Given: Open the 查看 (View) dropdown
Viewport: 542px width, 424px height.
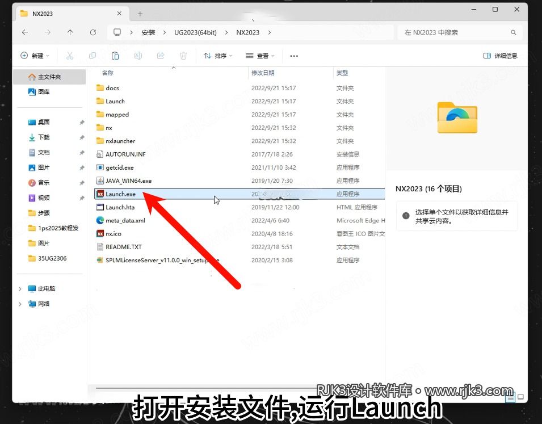Looking at the screenshot, I should (260, 56).
